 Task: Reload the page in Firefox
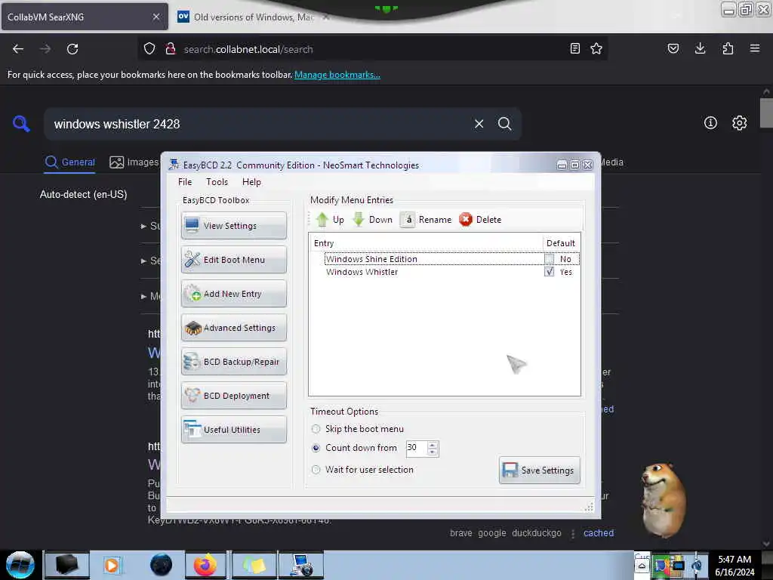click(72, 49)
